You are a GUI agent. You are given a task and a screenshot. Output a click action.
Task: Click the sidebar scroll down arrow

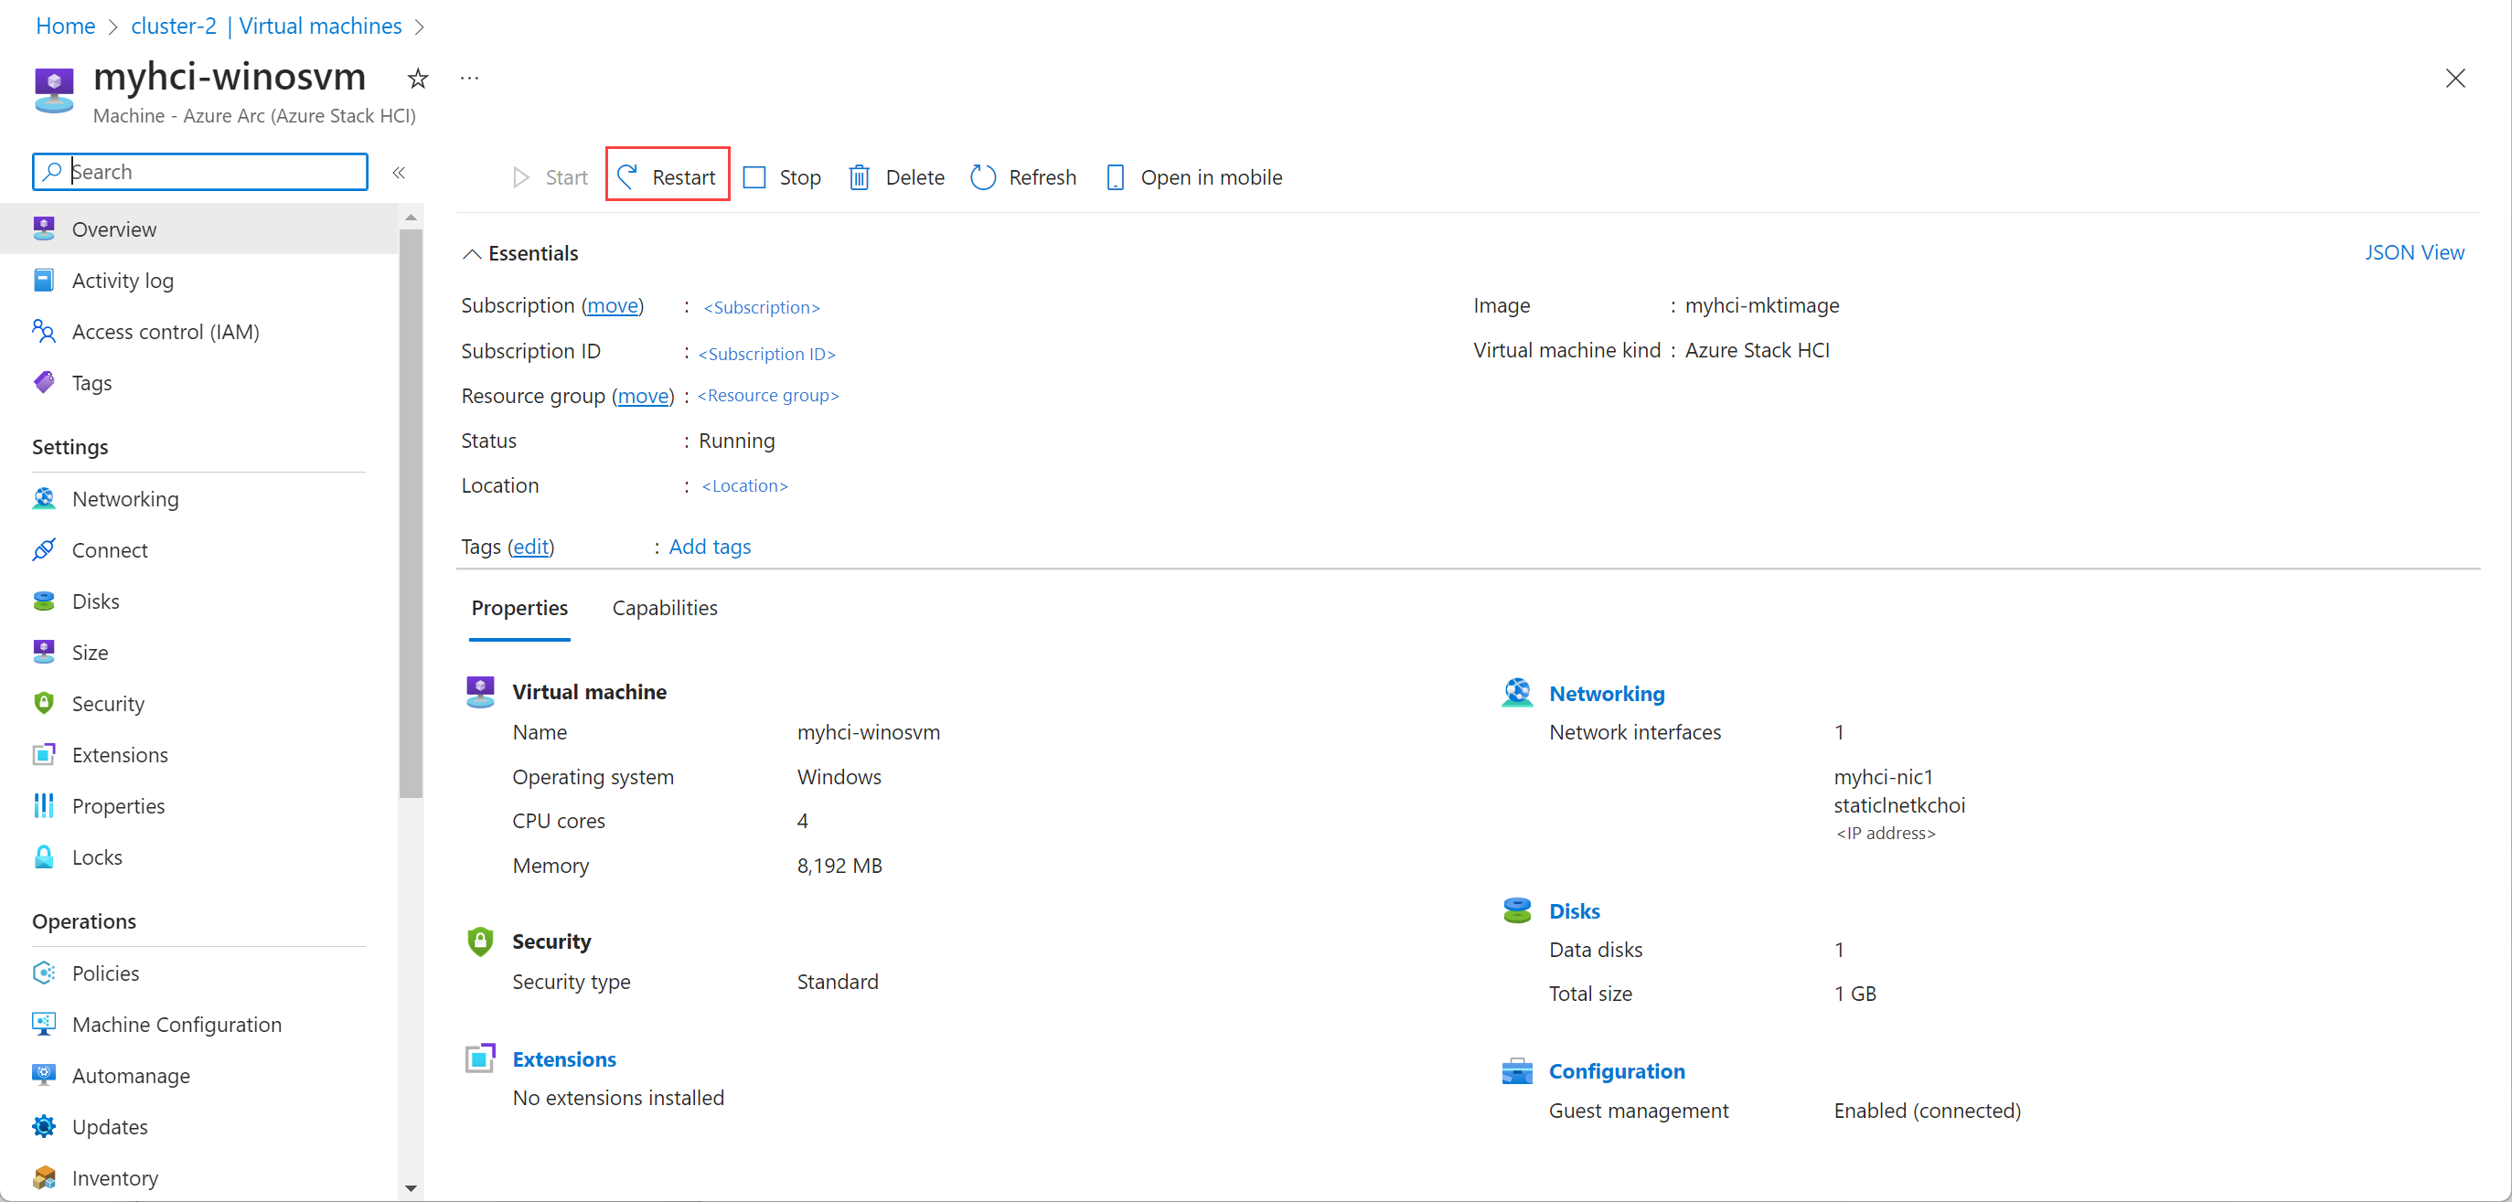coord(411,1188)
